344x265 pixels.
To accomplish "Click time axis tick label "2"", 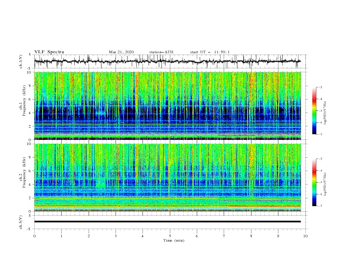I will click(89, 236).
